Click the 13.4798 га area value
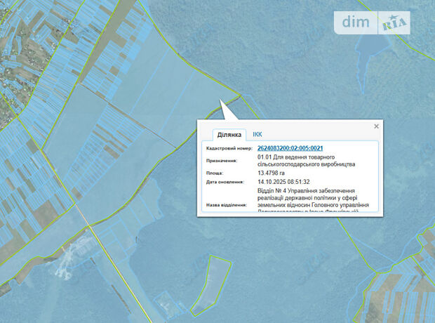The width and height of the screenshot is (435, 323). point(275,172)
